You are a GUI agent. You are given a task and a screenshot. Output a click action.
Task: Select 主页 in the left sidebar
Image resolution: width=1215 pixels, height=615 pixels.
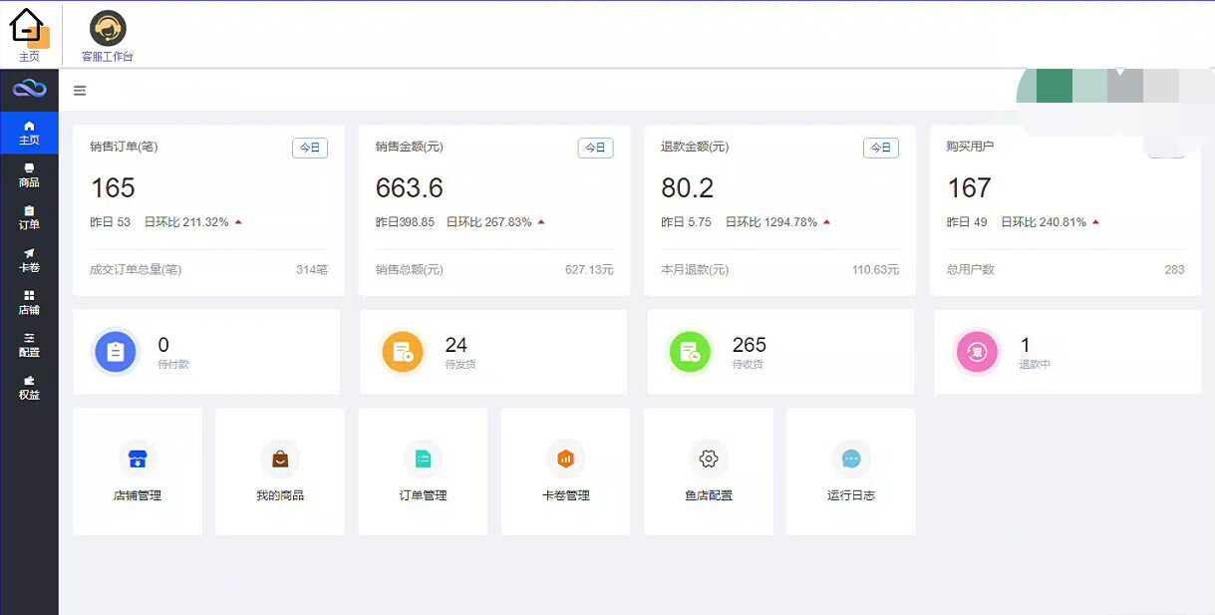click(29, 133)
